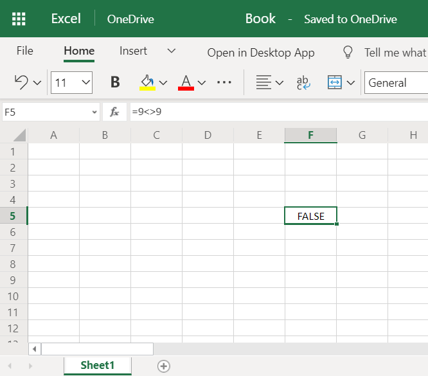Toggle Wrap Text icon
Image resolution: width=428 pixels, height=376 pixels.
[x=303, y=82]
